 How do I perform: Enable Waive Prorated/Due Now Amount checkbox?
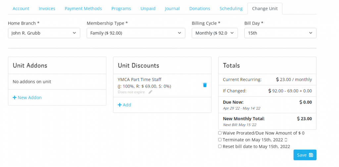coord(220,133)
